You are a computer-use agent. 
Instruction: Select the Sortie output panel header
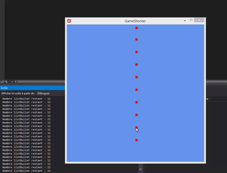coord(32,88)
